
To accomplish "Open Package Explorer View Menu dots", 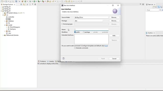I will pyautogui.click(x=30, y=5).
